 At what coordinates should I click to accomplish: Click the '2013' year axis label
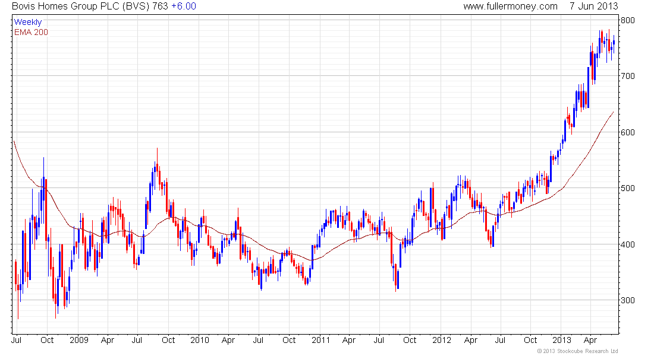pyautogui.click(x=561, y=340)
